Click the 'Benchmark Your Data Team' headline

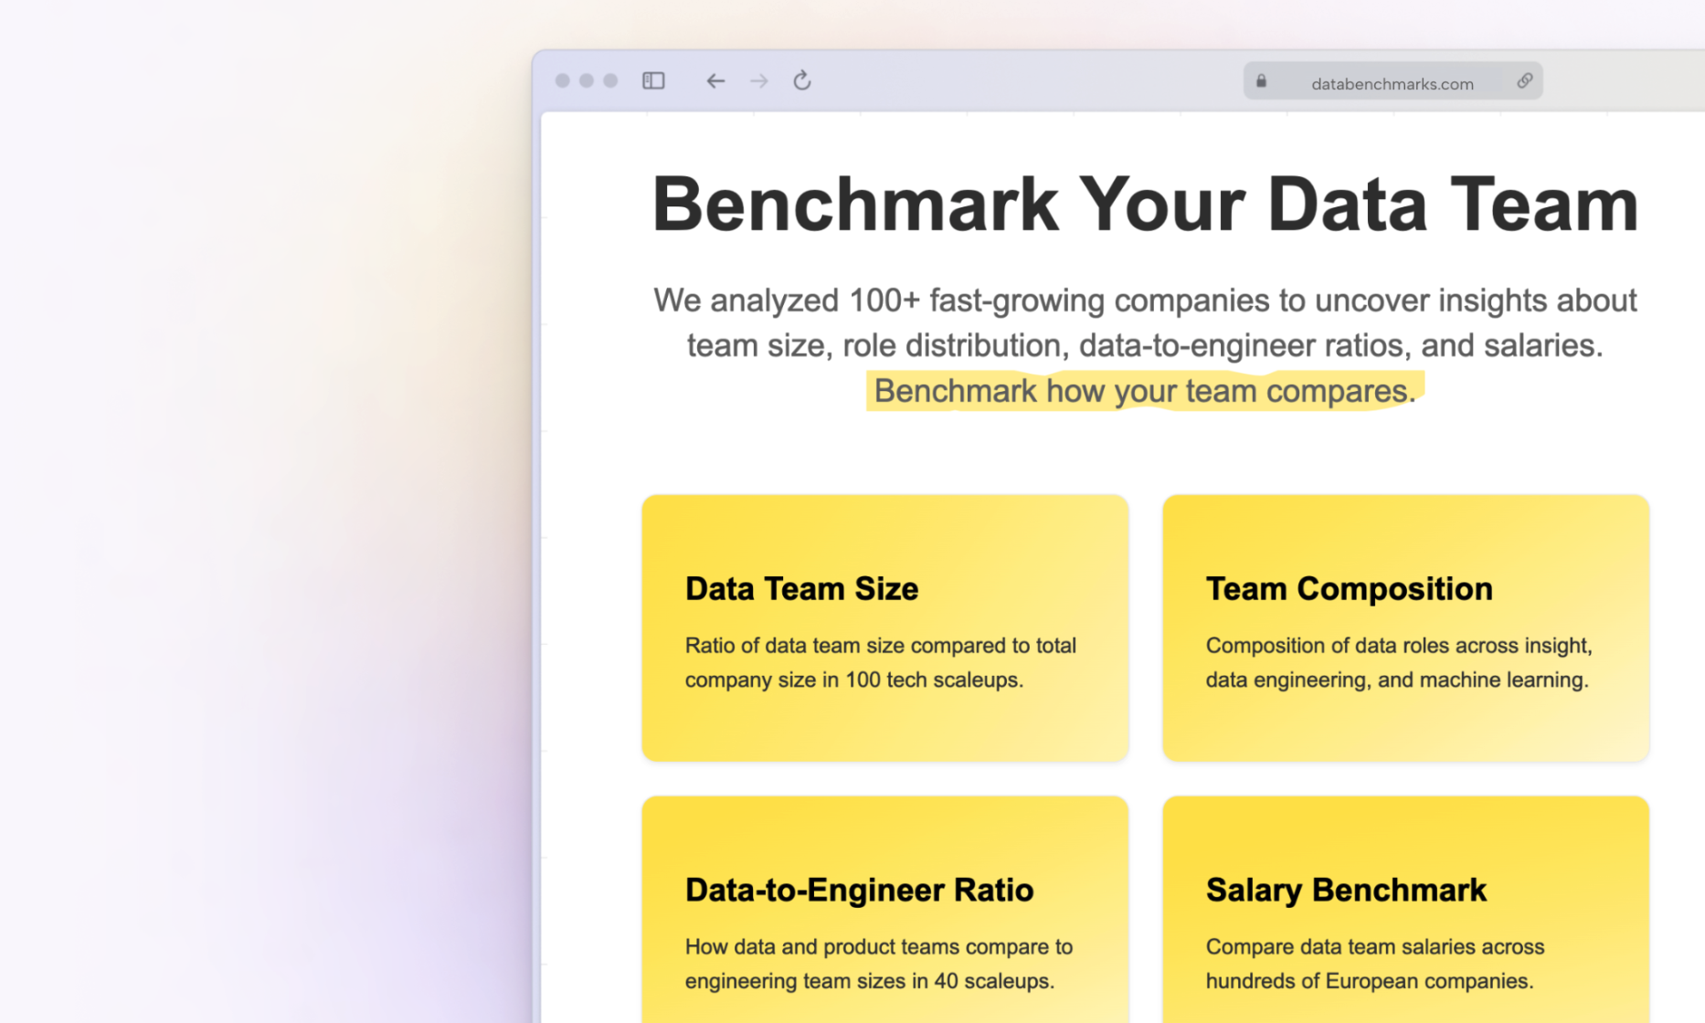click(x=1144, y=203)
